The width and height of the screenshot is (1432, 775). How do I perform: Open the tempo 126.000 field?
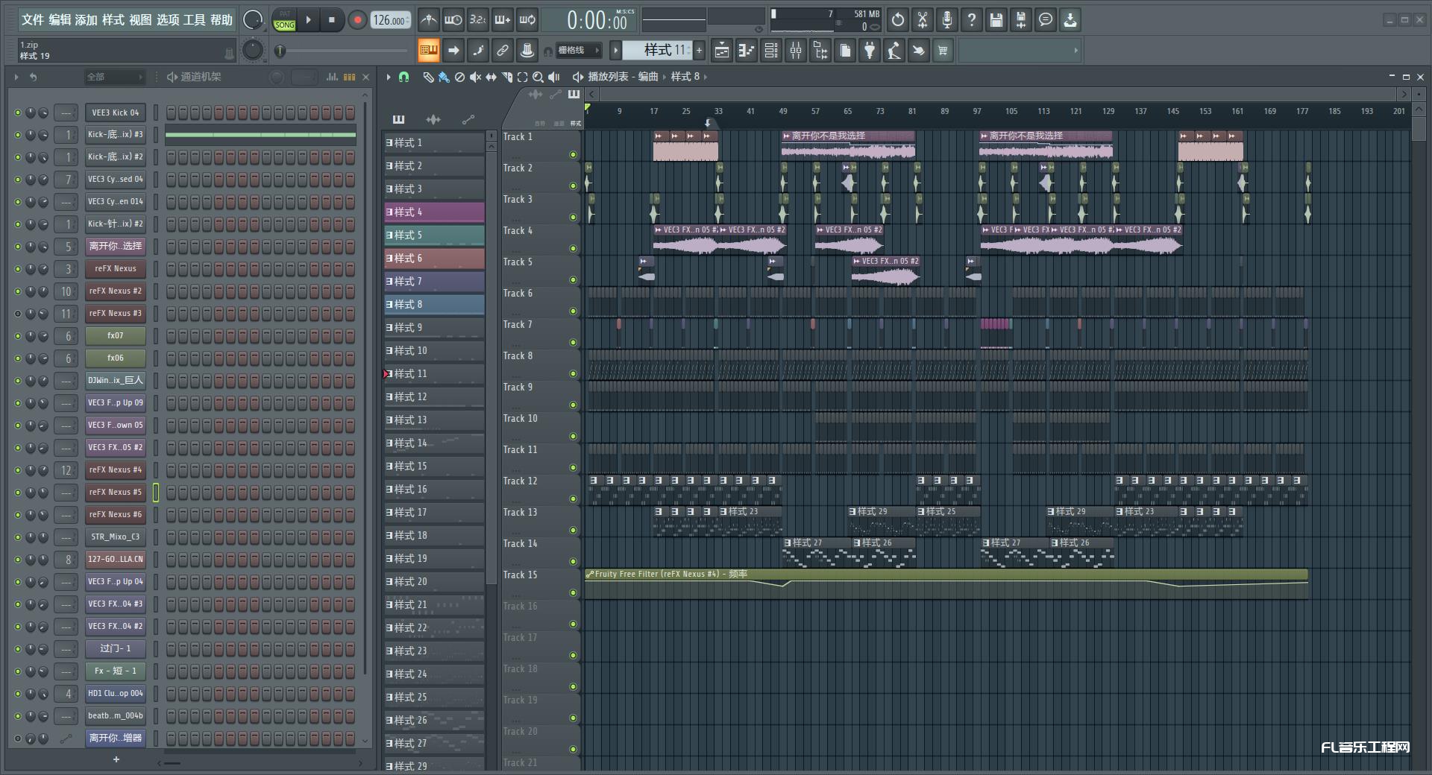[391, 20]
